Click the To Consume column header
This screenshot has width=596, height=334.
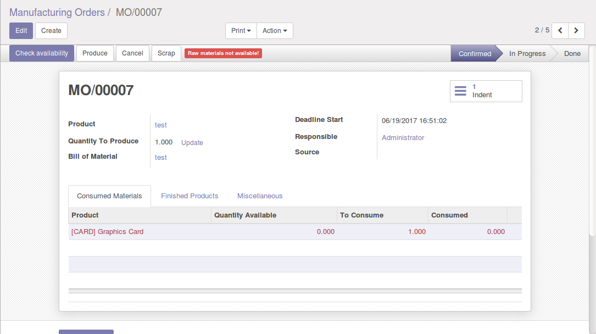pos(382,215)
